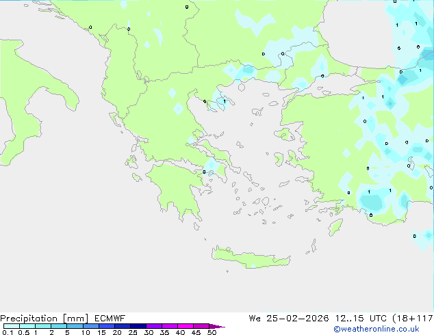Click the day abbreviation 'We'
Viewport: 434px width, 335px height.
[x=255, y=319]
